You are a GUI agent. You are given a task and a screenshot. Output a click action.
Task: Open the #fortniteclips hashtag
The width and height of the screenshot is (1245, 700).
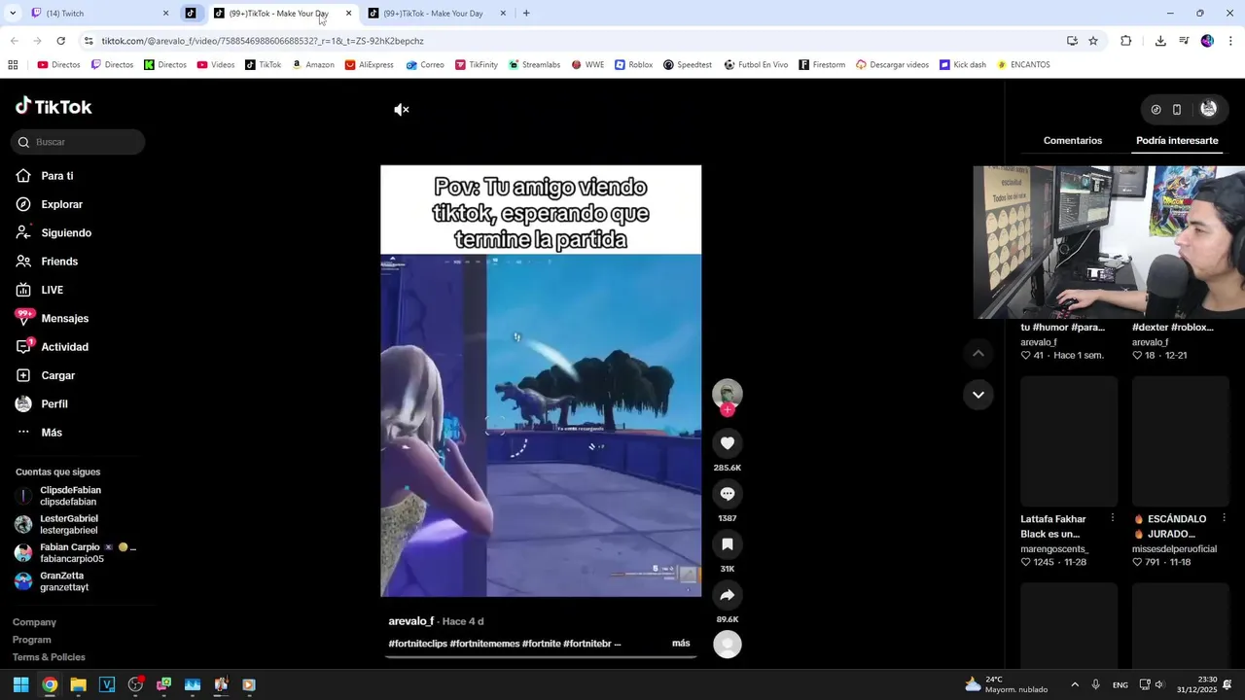417,644
